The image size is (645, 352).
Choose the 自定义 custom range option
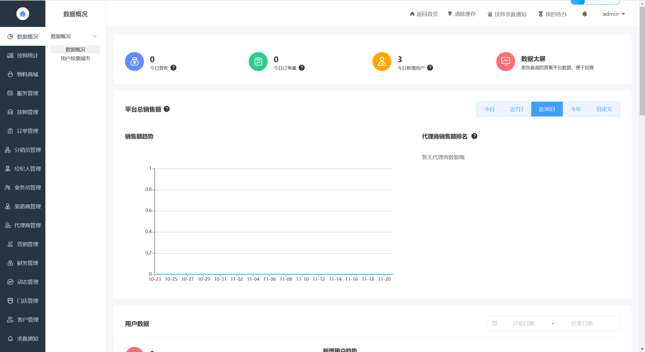pos(604,109)
